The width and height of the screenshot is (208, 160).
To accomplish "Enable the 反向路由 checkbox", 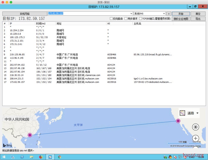I will click(111, 18).
